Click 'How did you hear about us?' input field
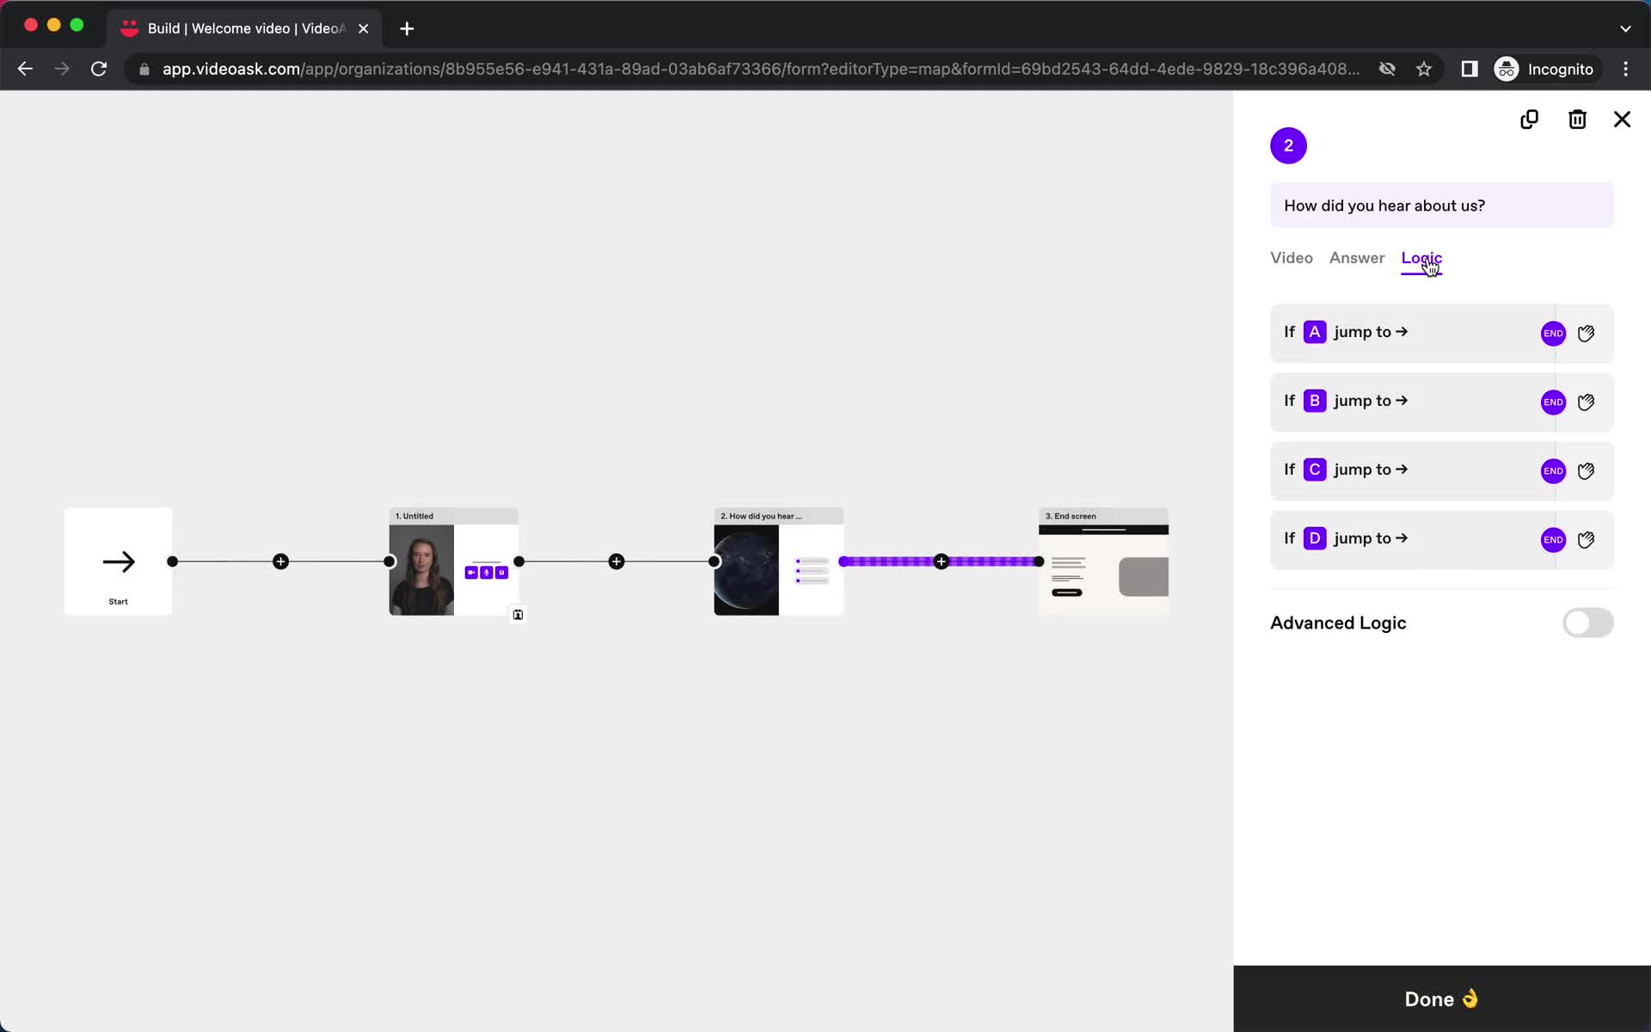Viewport: 1651px width, 1032px height. [1442, 206]
